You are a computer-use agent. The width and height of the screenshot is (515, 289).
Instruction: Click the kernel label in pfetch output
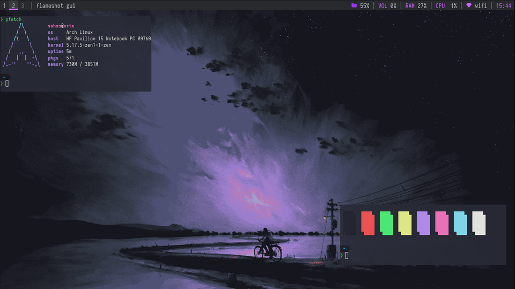tap(55, 45)
